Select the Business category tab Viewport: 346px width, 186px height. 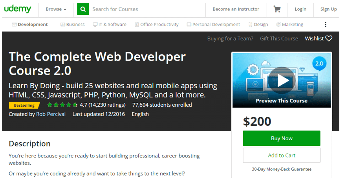(x=72, y=25)
